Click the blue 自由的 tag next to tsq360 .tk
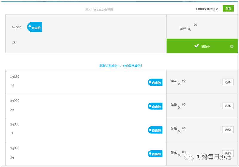Image resolution: width=239 pixels, height=167 pixels. point(35,27)
